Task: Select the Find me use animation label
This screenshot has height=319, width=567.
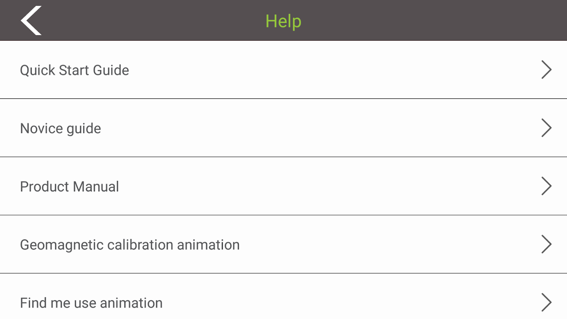Action: pyautogui.click(x=91, y=303)
